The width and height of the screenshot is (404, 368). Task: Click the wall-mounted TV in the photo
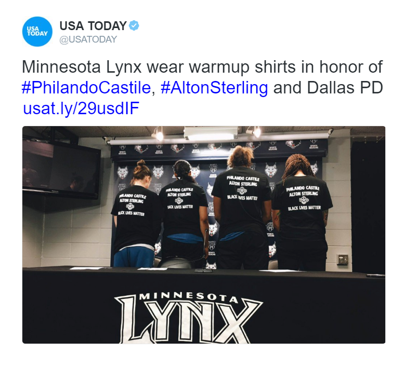click(61, 169)
